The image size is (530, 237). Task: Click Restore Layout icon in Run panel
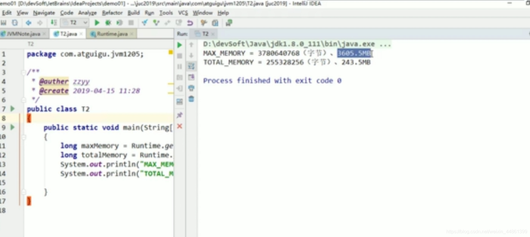(x=179, y=102)
